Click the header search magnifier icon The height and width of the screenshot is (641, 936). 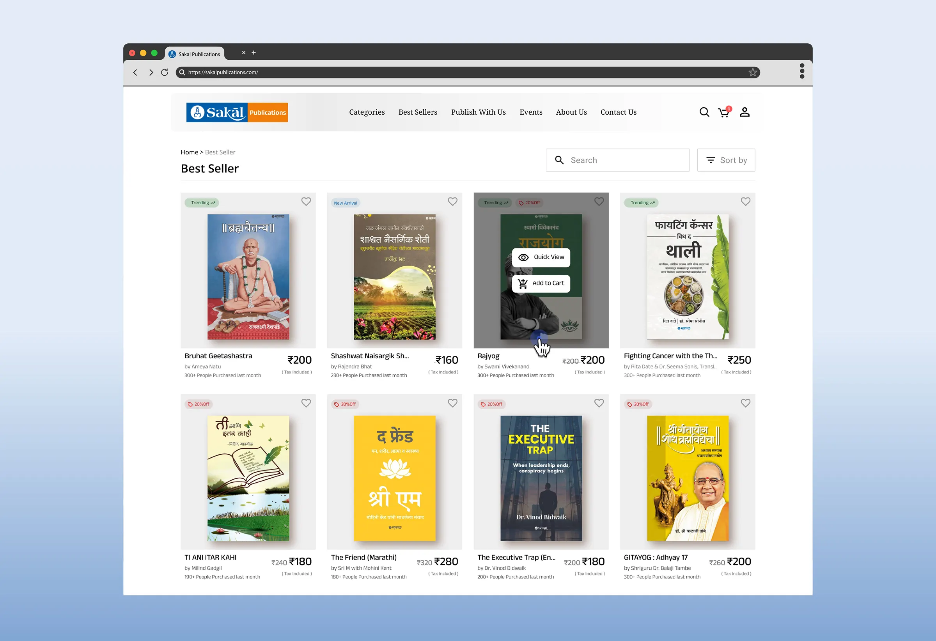click(x=704, y=112)
